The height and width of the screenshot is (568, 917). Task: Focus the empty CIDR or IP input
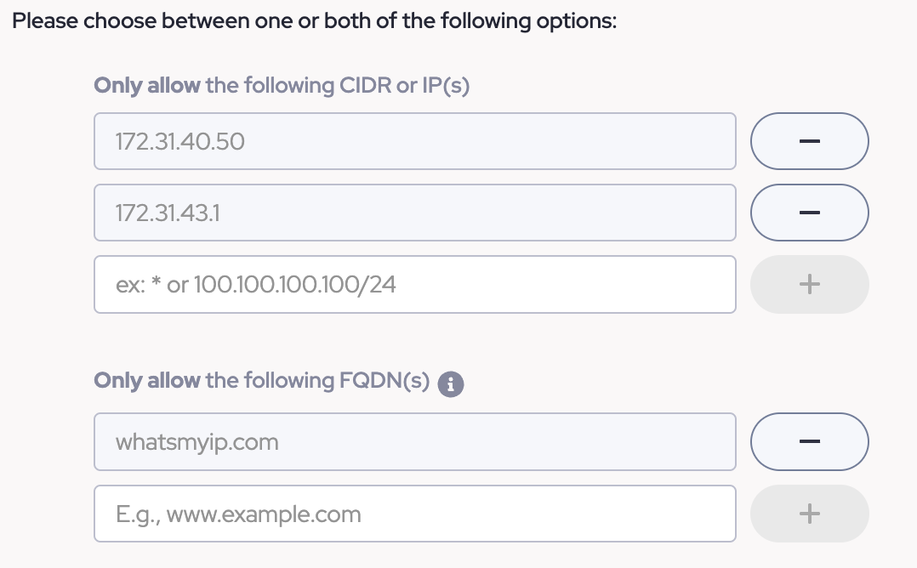coord(414,284)
